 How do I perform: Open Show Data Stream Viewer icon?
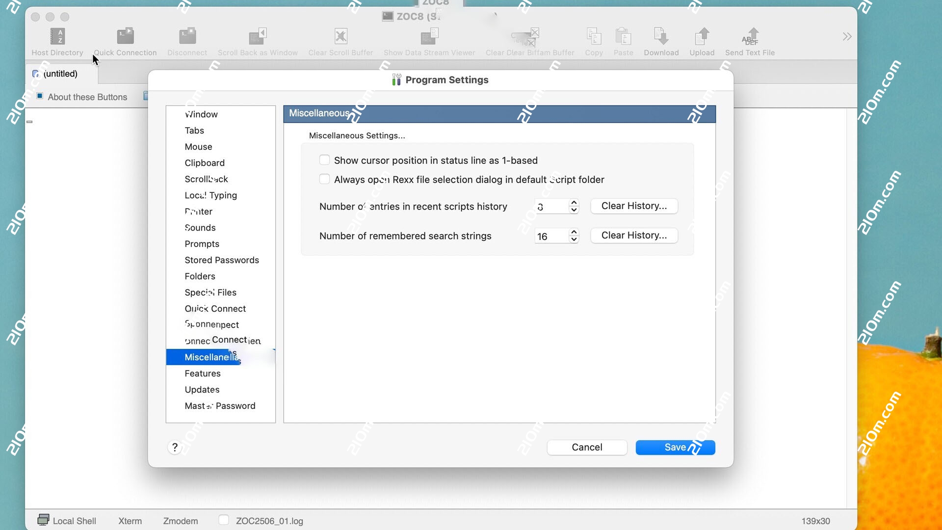coord(429,36)
